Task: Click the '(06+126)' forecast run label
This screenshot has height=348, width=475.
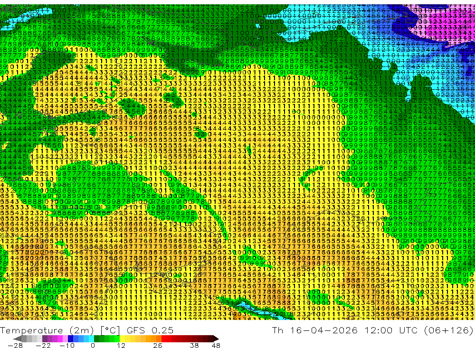Action: 449,330
